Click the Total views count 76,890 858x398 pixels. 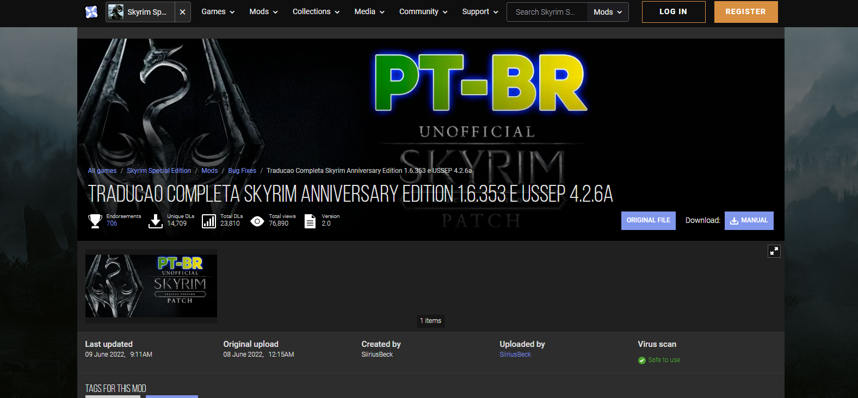pos(279,223)
